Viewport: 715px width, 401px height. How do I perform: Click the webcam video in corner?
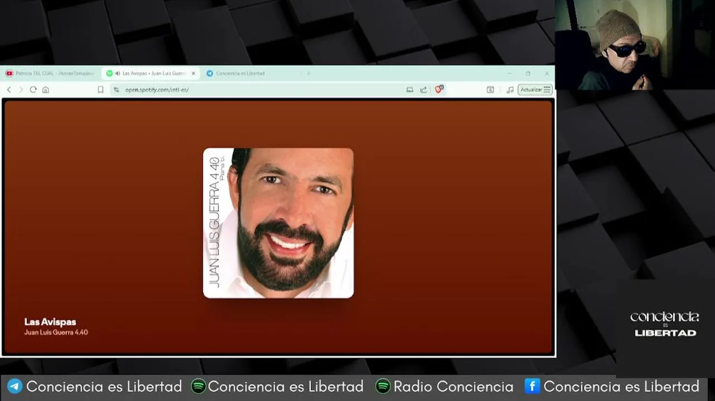pyautogui.click(x=635, y=45)
